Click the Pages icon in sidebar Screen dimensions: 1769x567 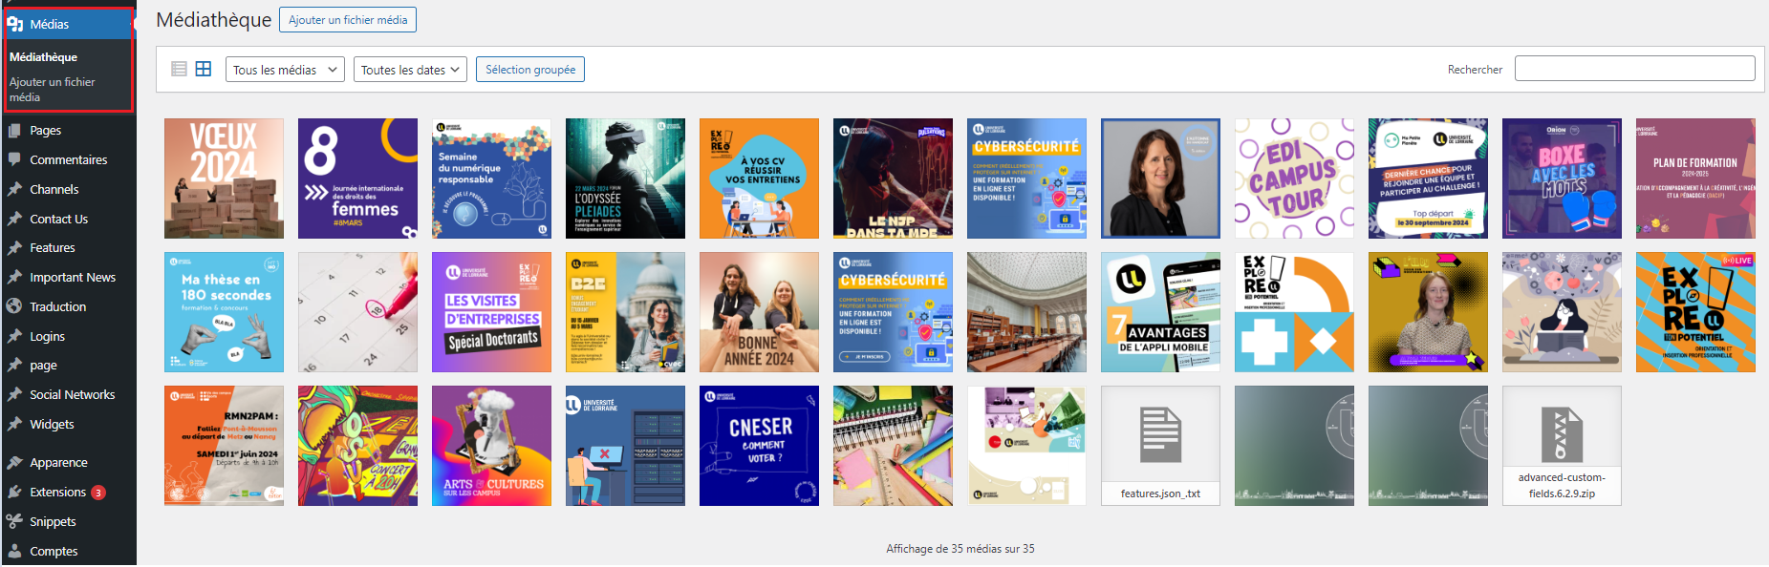[x=14, y=131]
